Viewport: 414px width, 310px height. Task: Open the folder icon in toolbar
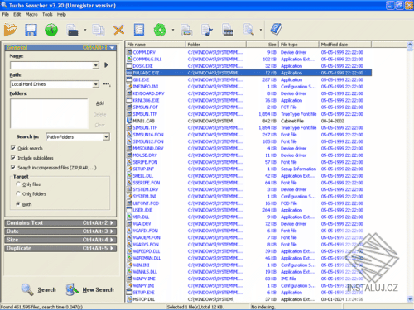(x=10, y=30)
